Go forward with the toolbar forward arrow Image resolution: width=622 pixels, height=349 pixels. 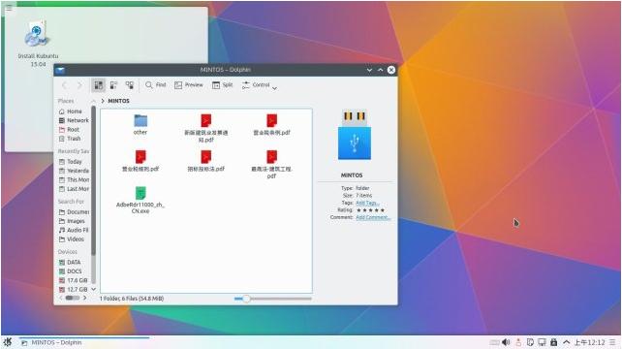[79, 85]
